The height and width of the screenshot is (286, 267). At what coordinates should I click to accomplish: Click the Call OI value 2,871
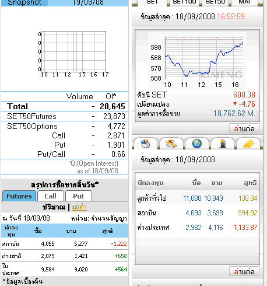tap(116, 135)
